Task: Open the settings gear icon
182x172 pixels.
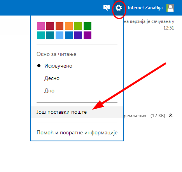Action: pyautogui.click(x=119, y=8)
